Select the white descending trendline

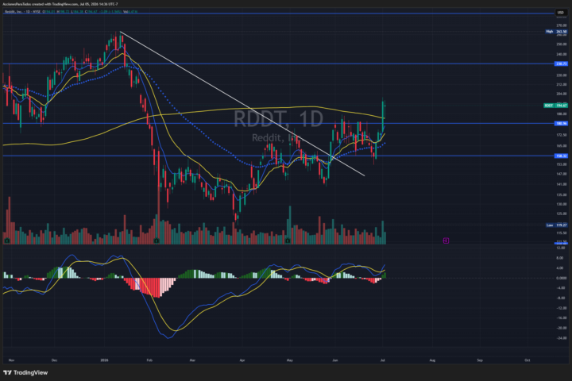[242, 103]
